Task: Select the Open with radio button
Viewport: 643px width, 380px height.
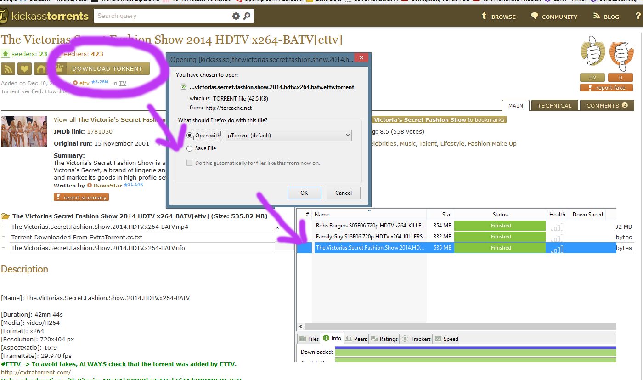Action: pos(190,136)
